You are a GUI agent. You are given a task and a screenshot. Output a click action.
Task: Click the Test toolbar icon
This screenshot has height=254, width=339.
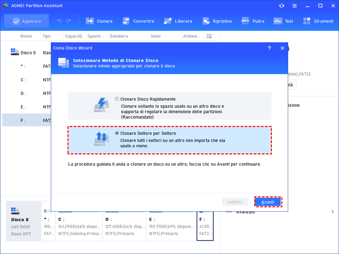coord(278,21)
